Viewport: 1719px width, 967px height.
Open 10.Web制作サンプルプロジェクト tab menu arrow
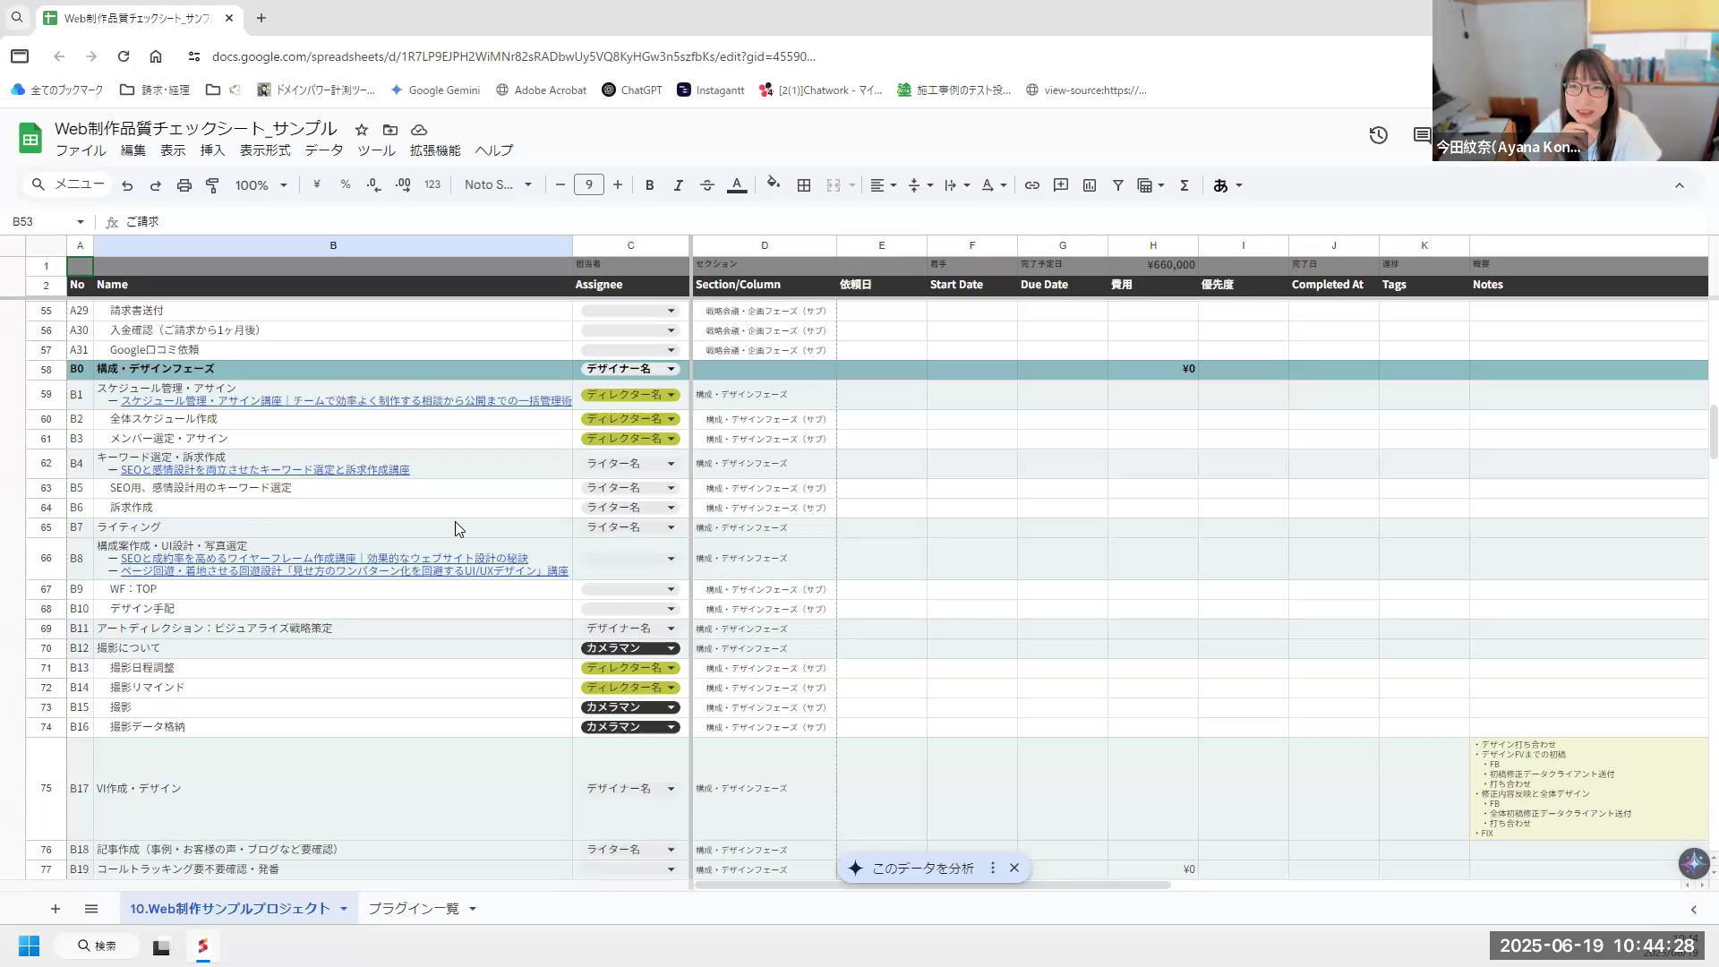point(343,910)
